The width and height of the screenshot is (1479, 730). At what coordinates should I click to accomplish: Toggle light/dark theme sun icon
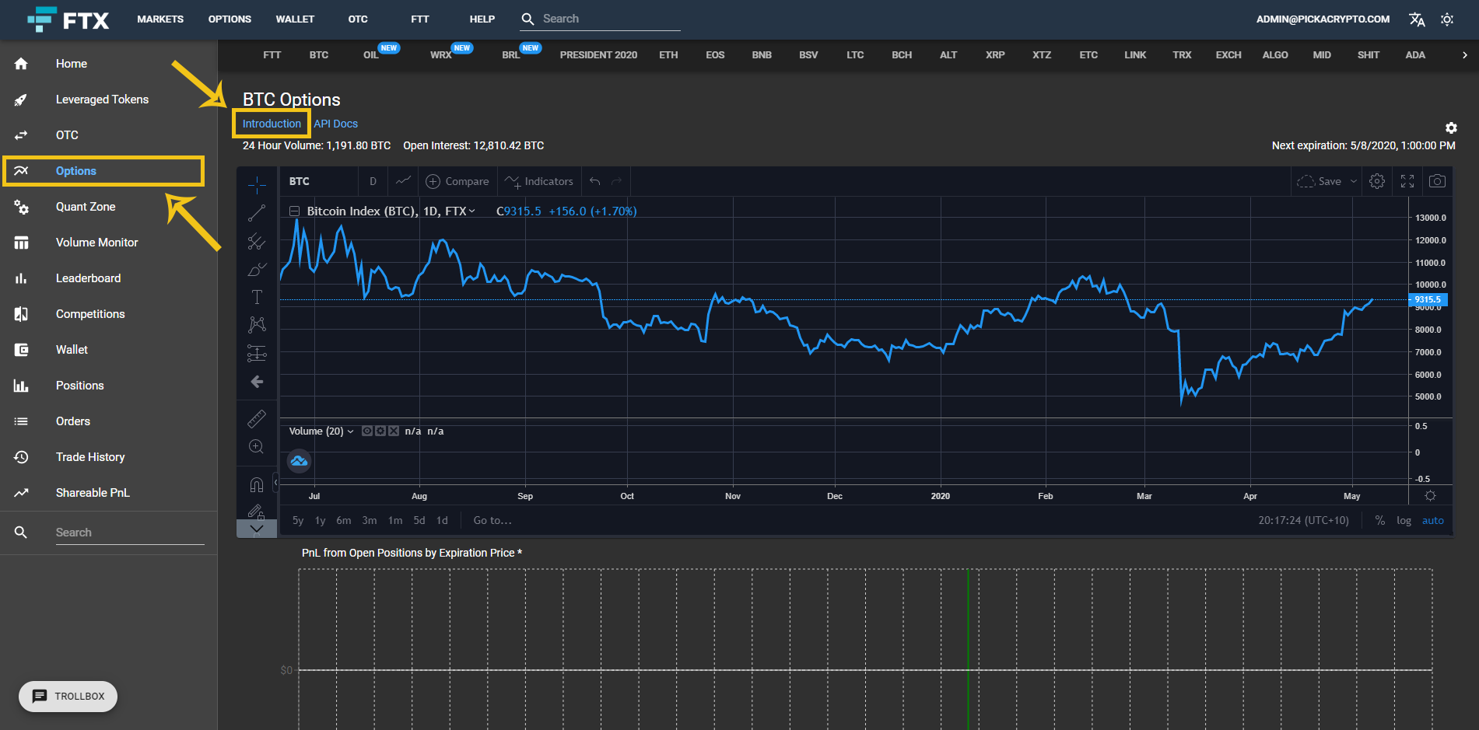tap(1447, 19)
